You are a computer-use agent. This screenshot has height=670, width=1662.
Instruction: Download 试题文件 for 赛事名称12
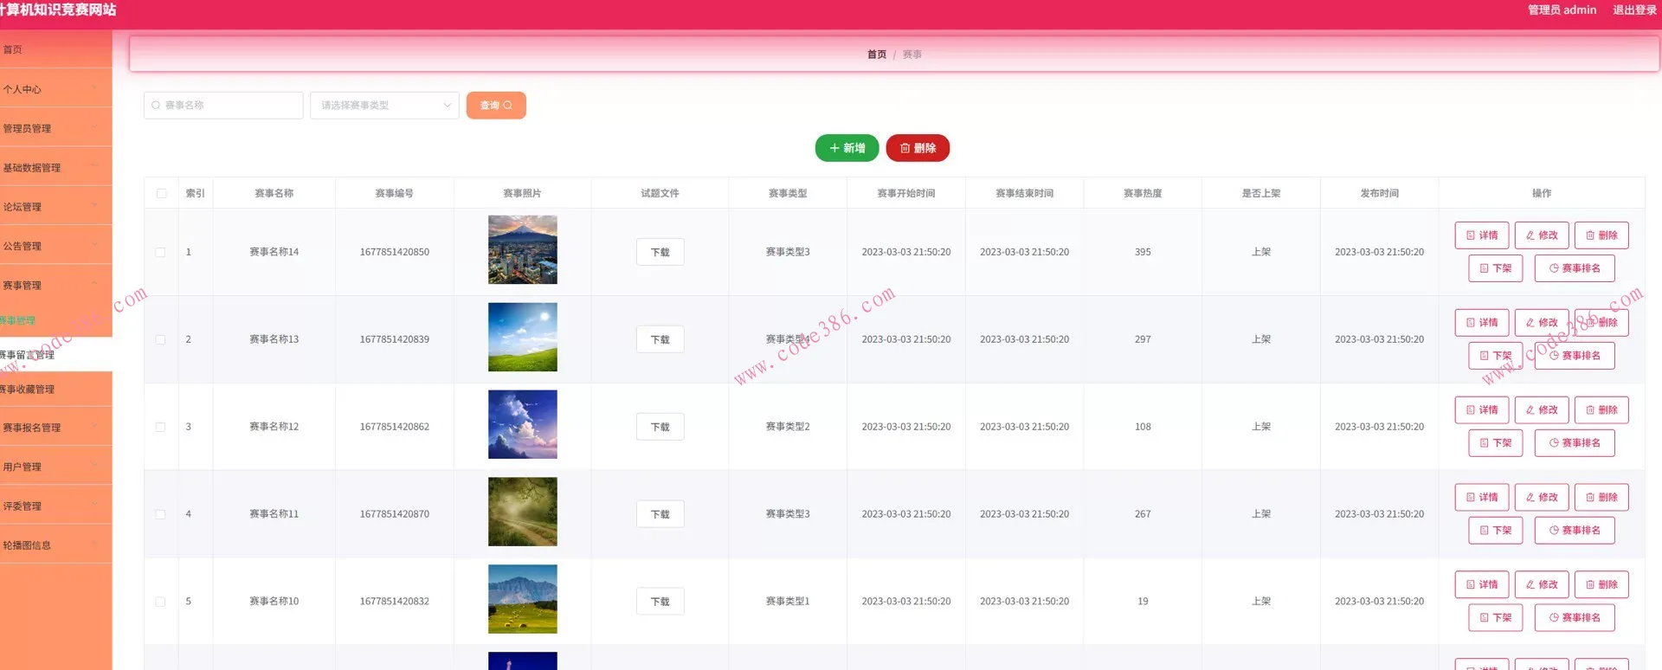coord(660,427)
